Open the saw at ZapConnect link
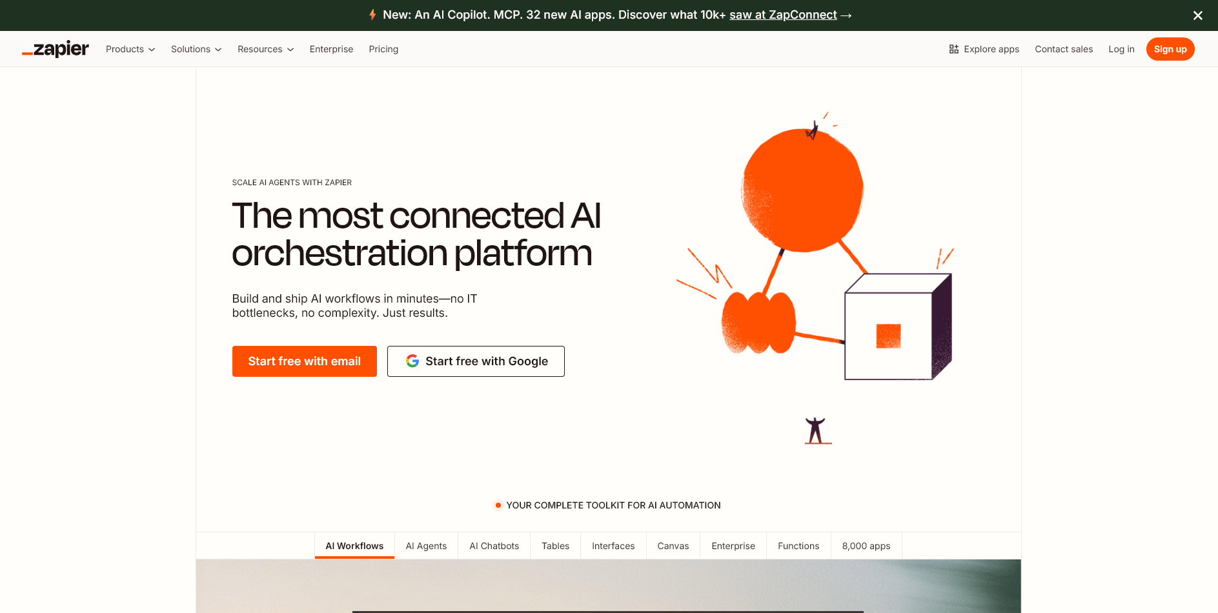The height and width of the screenshot is (613, 1218). (x=783, y=15)
